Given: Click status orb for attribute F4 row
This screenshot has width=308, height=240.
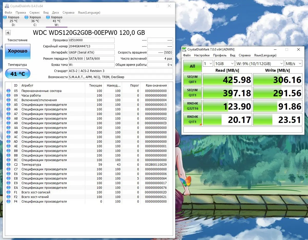Looking at the screenshot, I should [8, 202].
